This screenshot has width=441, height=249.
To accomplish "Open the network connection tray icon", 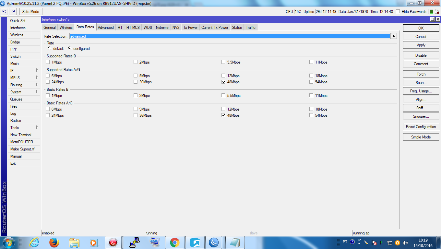I will (x=389, y=243).
